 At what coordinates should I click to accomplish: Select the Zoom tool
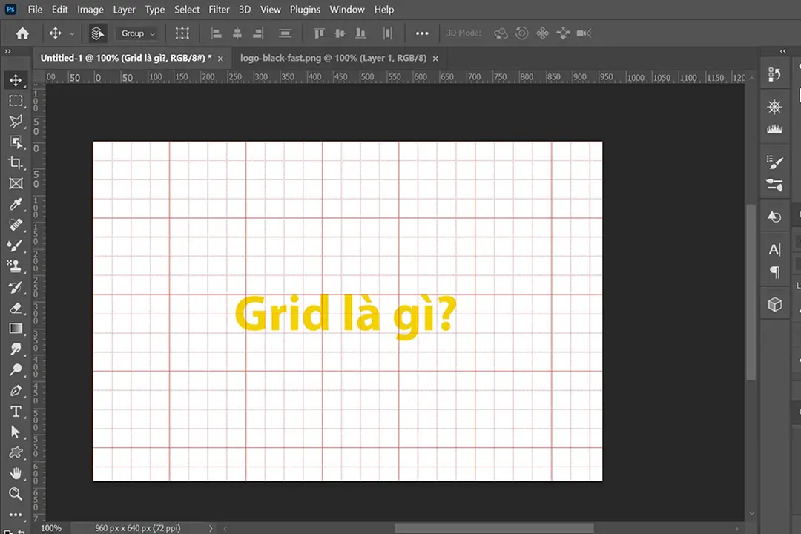pos(16,494)
